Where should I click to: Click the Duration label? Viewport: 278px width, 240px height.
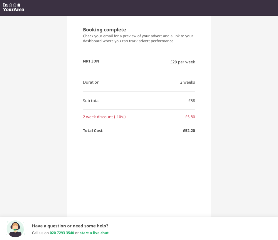tap(91, 82)
